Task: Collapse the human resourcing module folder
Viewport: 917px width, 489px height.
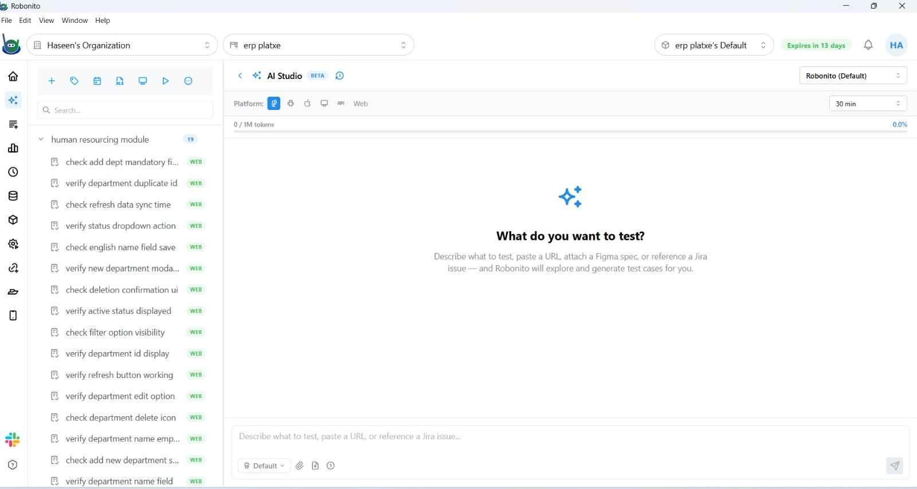Action: coord(41,139)
